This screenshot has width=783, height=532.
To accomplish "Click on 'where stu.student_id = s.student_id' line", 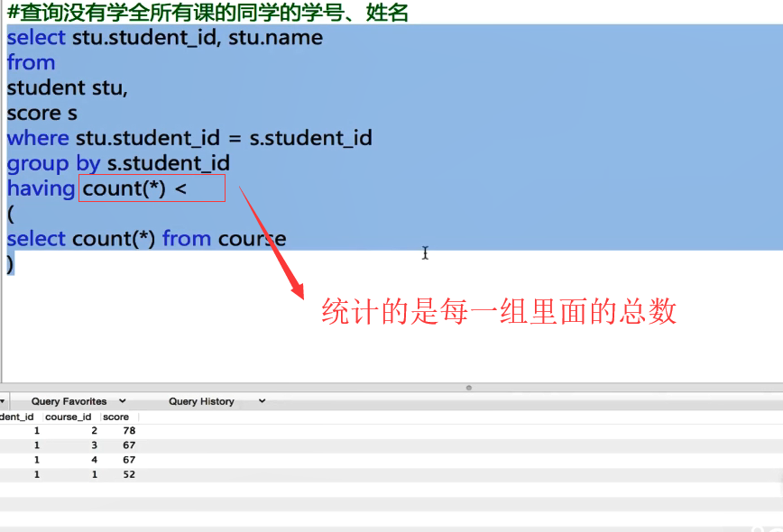I will (x=189, y=138).
